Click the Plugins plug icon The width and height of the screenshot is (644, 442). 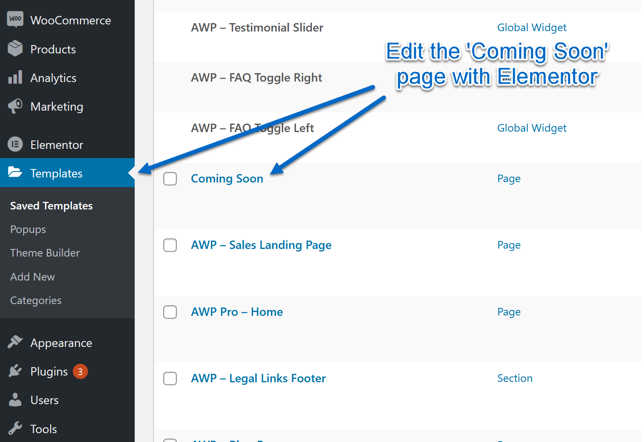click(x=15, y=371)
